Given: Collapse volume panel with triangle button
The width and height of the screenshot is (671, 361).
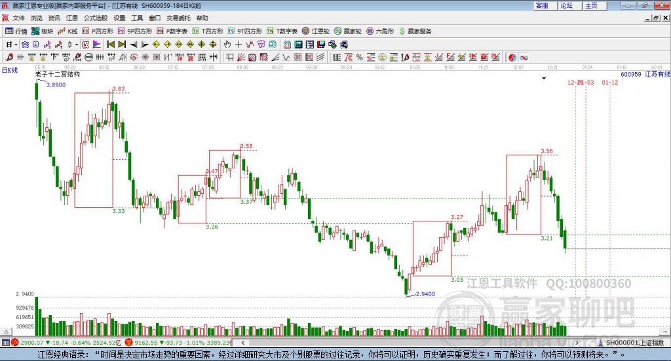Looking at the screenshot, I should pyautogui.click(x=6, y=332).
